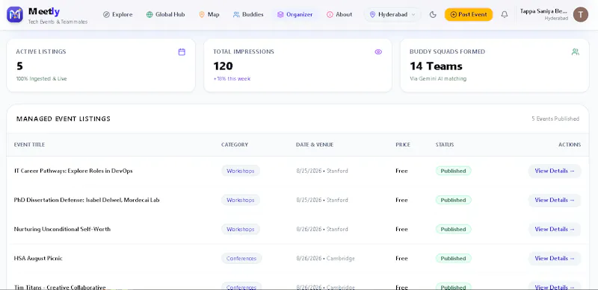Switch to Buddies section
This screenshot has width=598, height=290.
[x=248, y=14]
